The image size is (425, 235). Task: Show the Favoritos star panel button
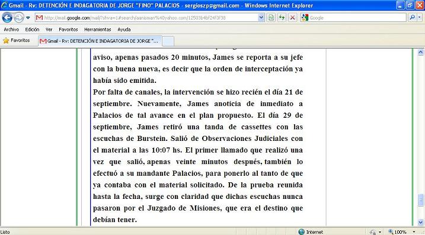click(16, 41)
